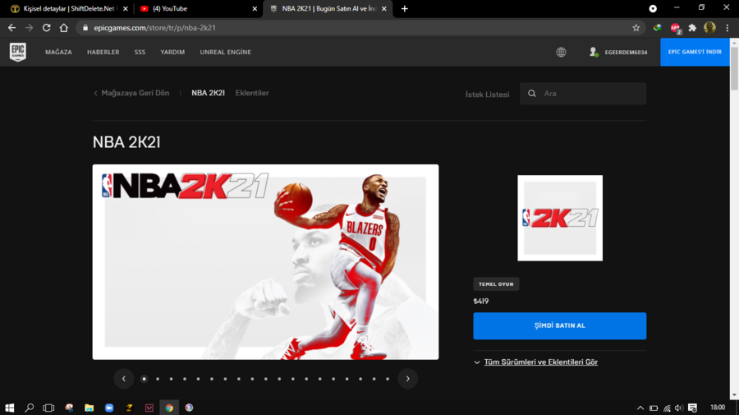Open the Adblock extension icon
Viewport: 739px width, 415px height.
(x=676, y=28)
